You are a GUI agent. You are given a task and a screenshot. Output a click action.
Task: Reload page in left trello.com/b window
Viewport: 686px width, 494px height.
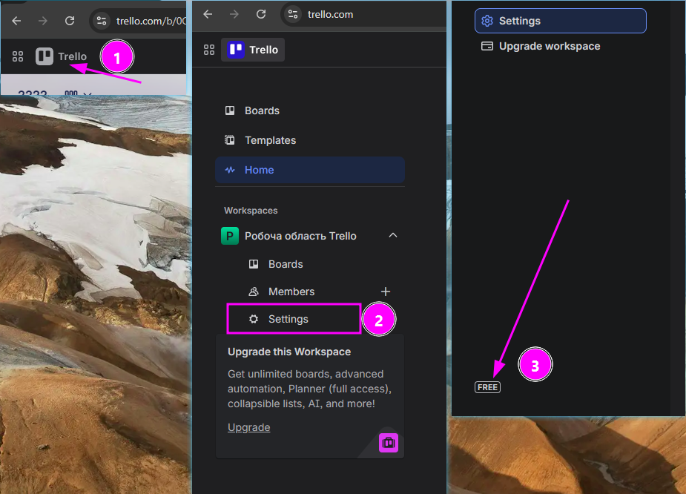click(70, 21)
